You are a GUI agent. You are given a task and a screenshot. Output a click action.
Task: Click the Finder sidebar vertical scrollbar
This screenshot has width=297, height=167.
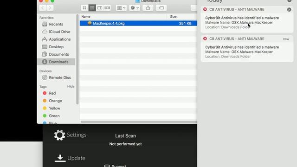click(77, 59)
